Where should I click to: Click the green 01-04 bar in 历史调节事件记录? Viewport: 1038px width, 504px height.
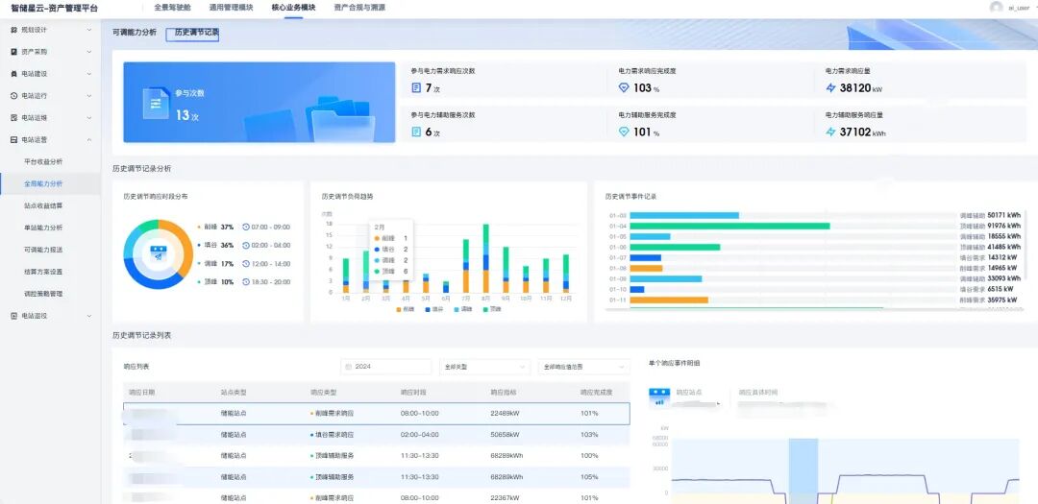point(729,226)
